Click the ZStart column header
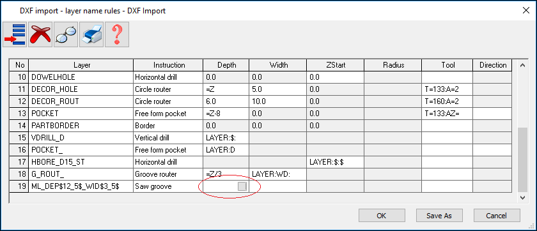 (336, 65)
